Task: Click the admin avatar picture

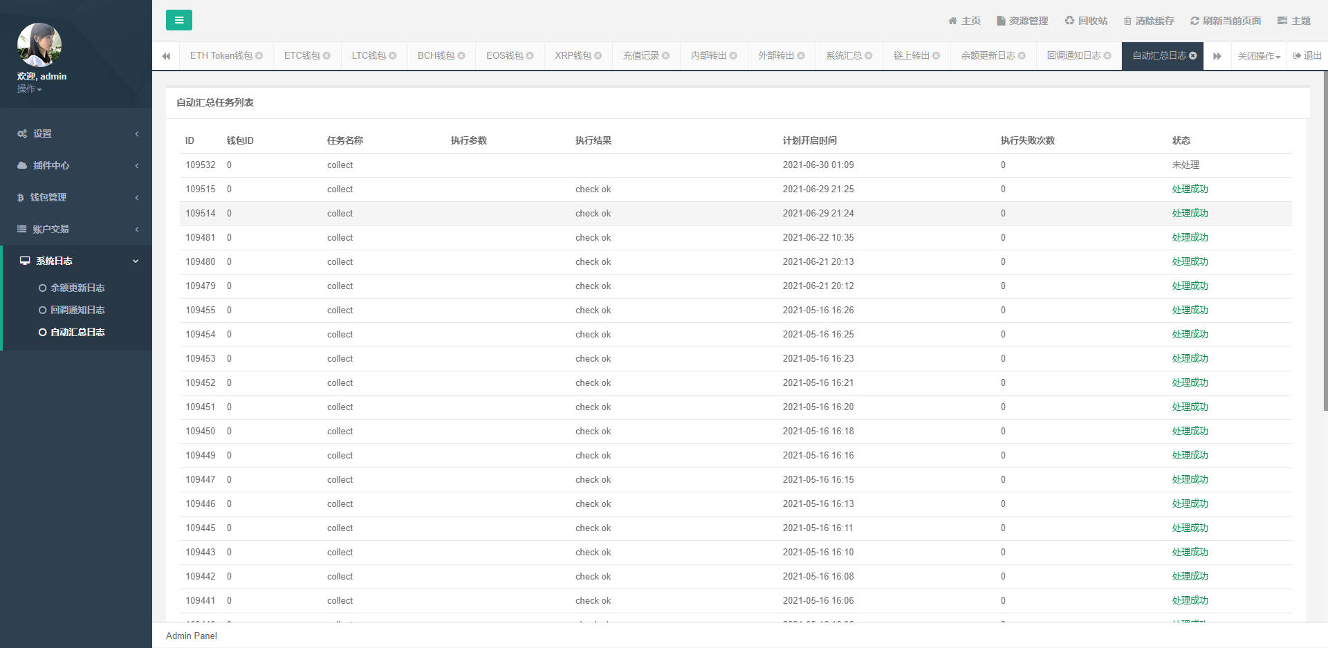Action: [x=39, y=44]
